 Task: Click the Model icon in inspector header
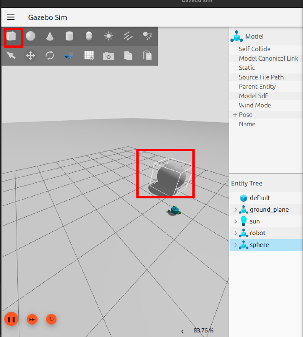point(236,36)
